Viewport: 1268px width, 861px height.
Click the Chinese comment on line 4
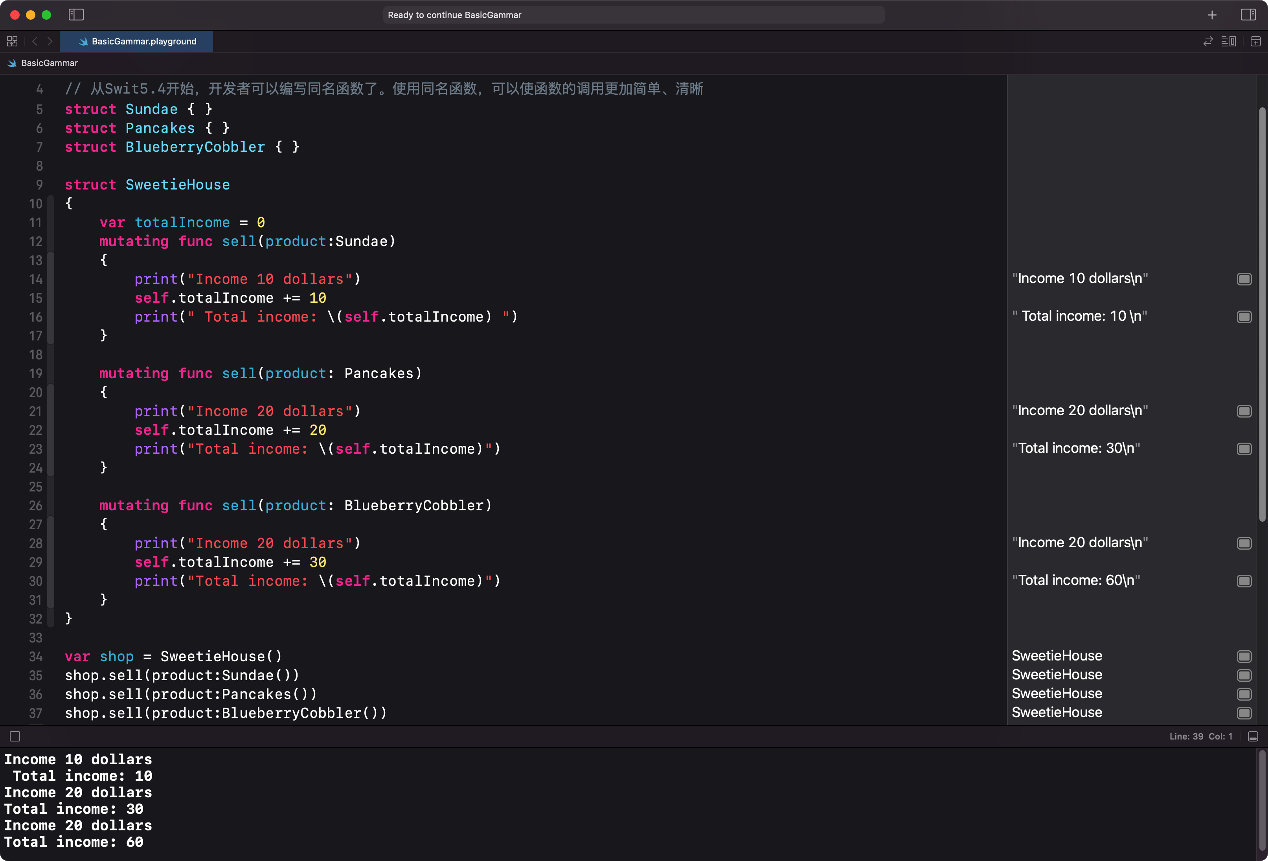pyautogui.click(x=384, y=88)
